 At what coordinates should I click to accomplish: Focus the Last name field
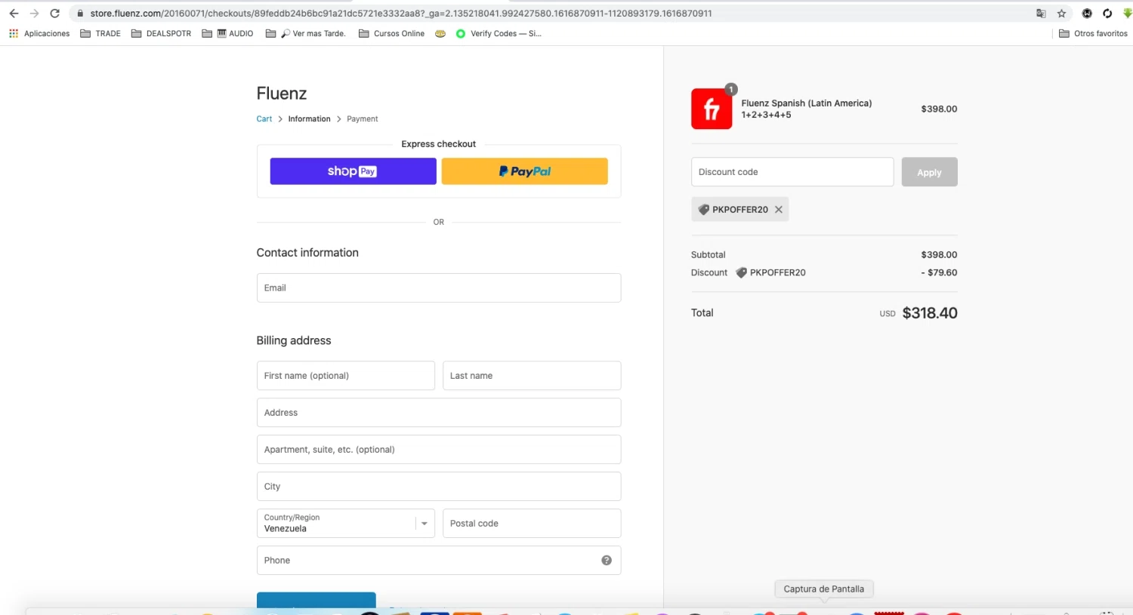[532, 376]
